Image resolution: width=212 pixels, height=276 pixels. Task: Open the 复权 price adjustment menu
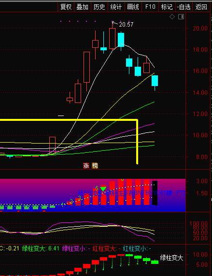66,7
